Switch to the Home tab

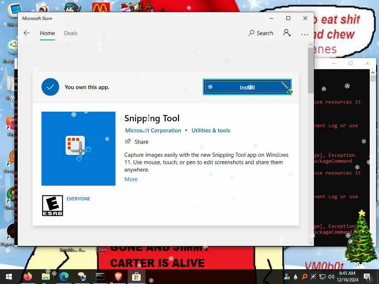tap(47, 33)
